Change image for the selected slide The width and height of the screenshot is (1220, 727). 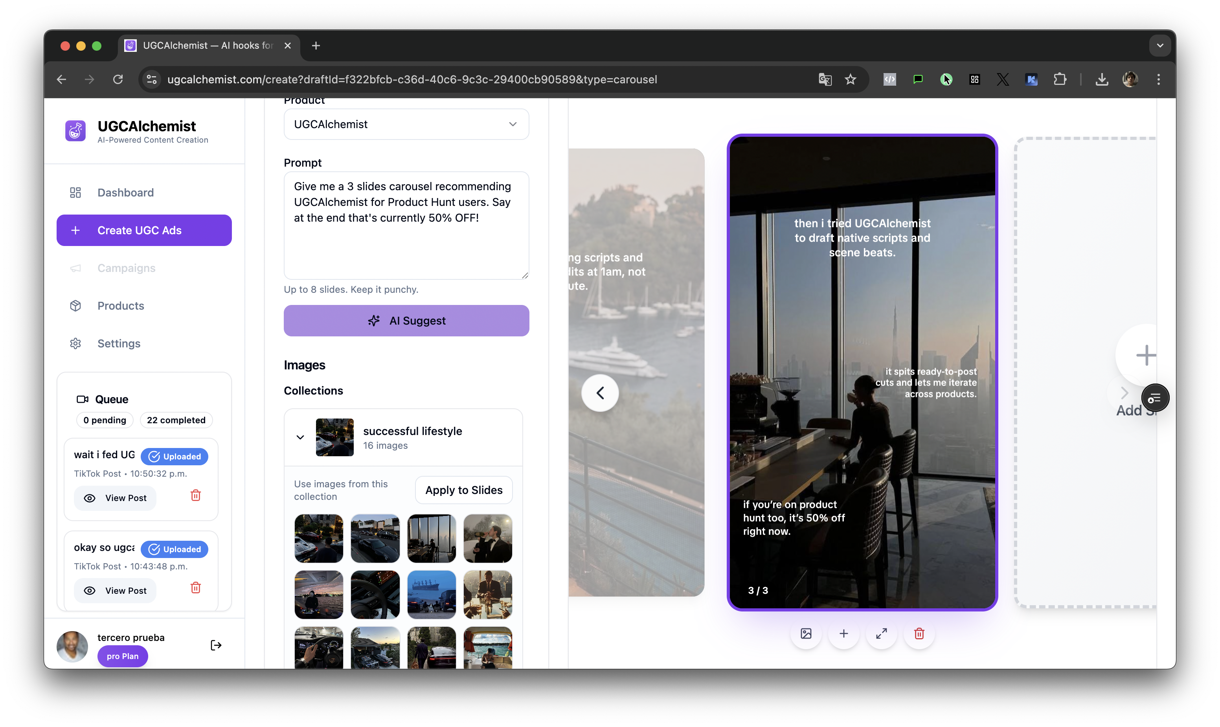tap(805, 633)
